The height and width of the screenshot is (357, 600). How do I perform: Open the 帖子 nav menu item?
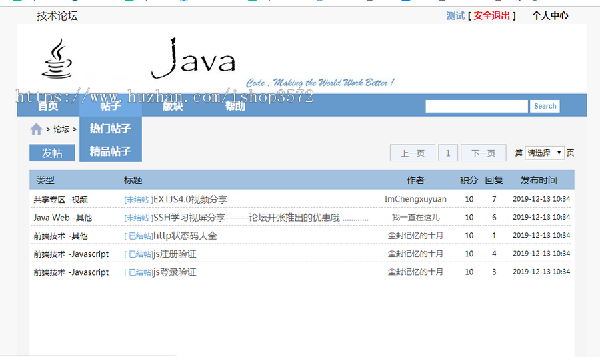(111, 105)
